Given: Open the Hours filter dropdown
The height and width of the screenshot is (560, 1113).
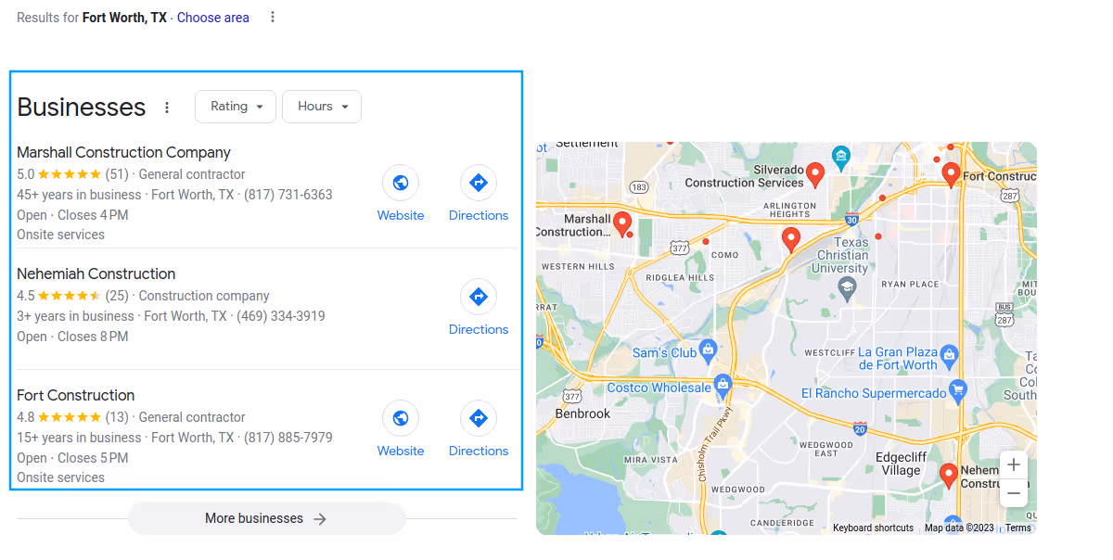Looking at the screenshot, I should coord(321,107).
